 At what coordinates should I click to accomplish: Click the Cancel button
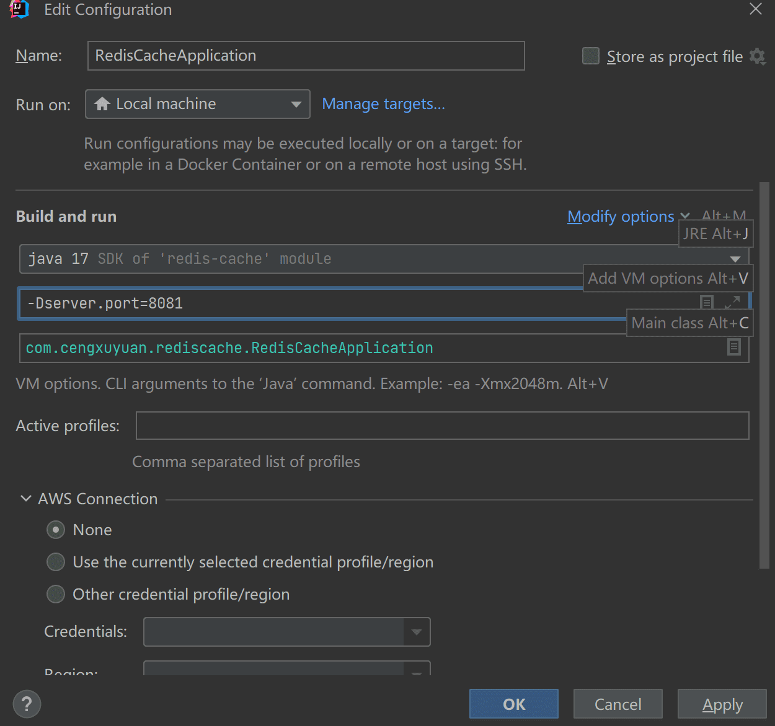click(x=618, y=704)
